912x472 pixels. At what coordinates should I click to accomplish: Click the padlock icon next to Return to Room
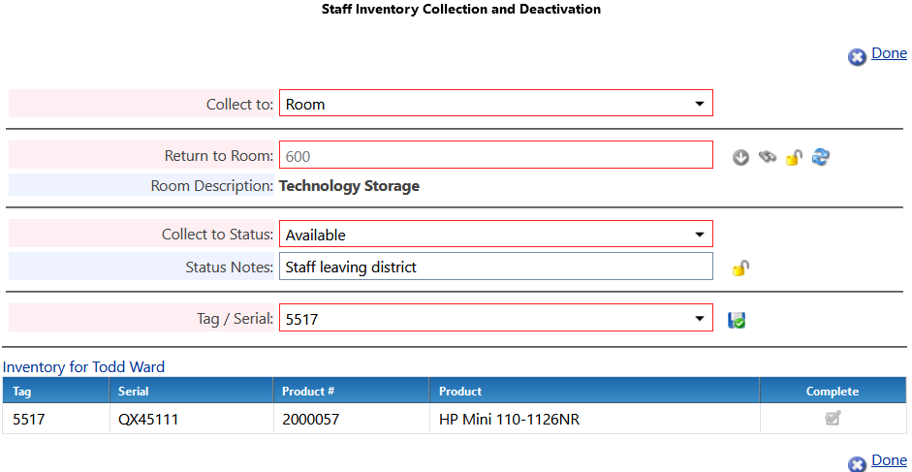794,157
